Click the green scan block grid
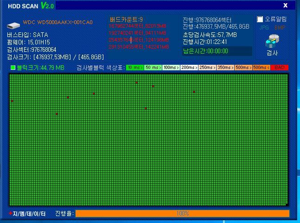The image size is (300, 223). click(x=149, y=140)
